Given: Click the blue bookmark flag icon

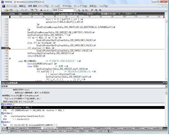Looking at the screenshot, I should pos(92,10).
